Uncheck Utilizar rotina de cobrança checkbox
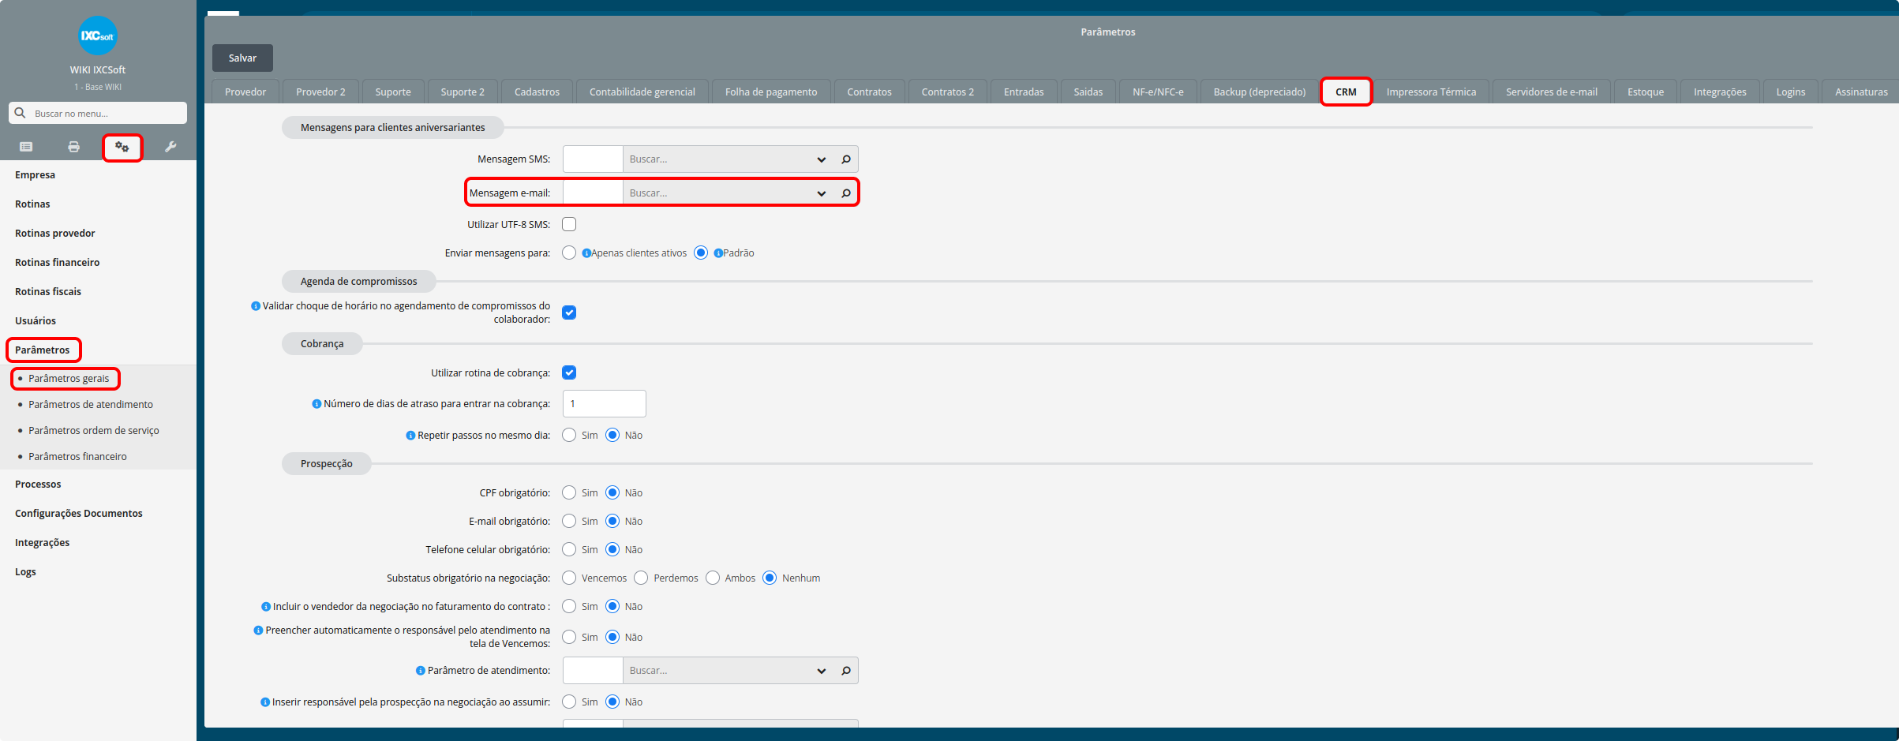1899x741 pixels. 569,372
